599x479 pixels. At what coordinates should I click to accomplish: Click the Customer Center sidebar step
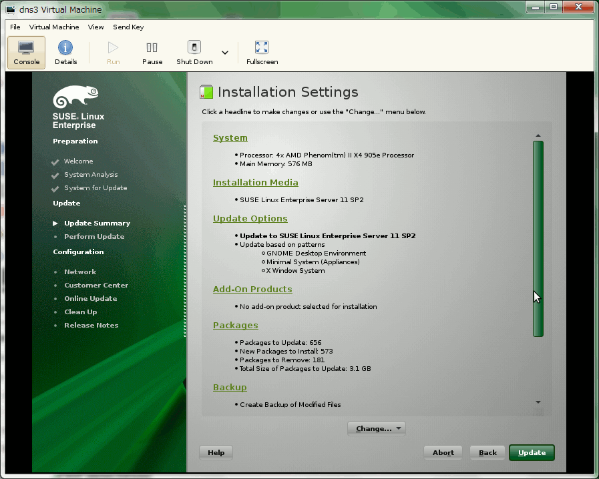point(96,285)
